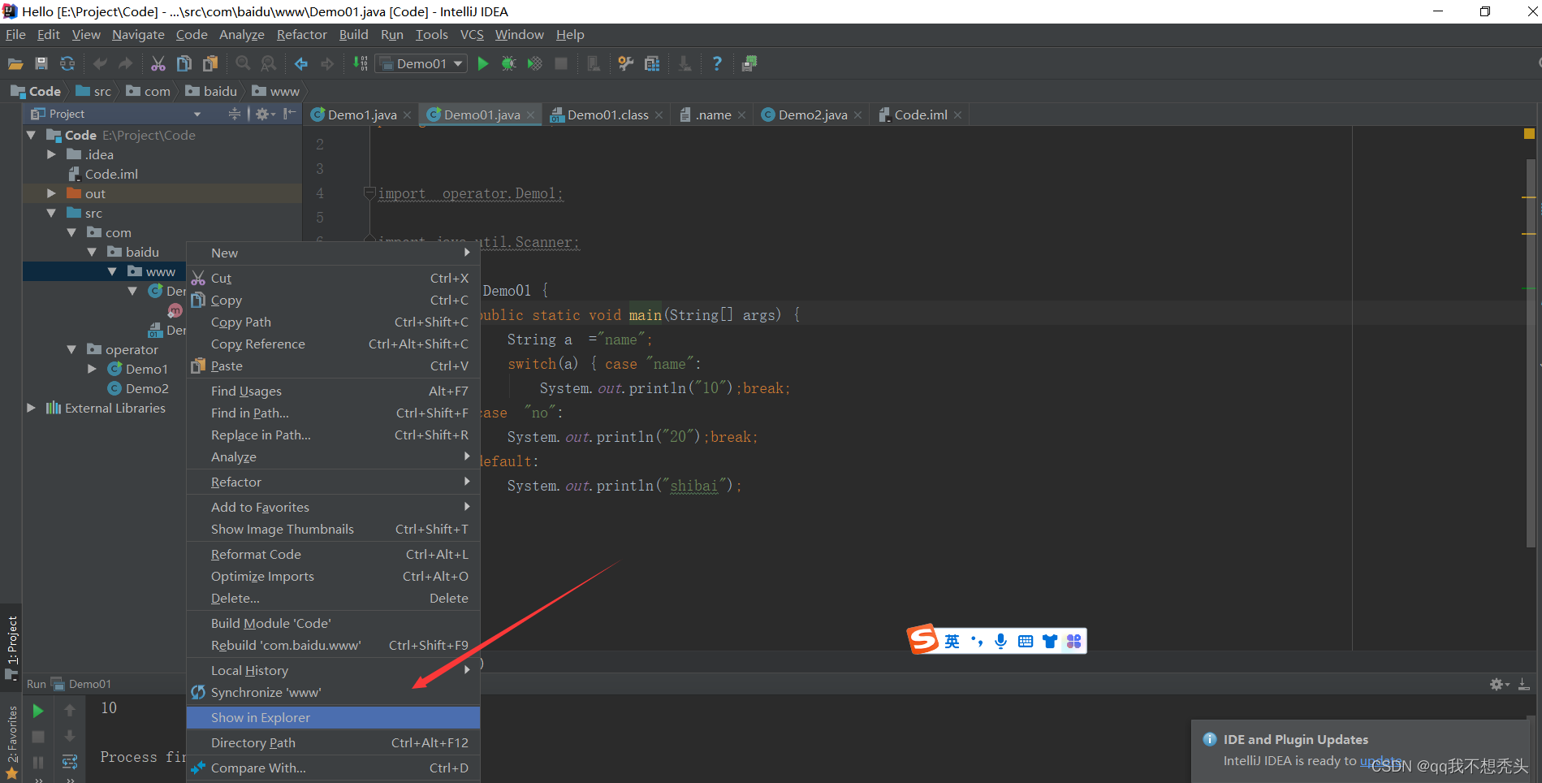The width and height of the screenshot is (1542, 783).
Task: Open the VCS menu
Action: pos(472,34)
